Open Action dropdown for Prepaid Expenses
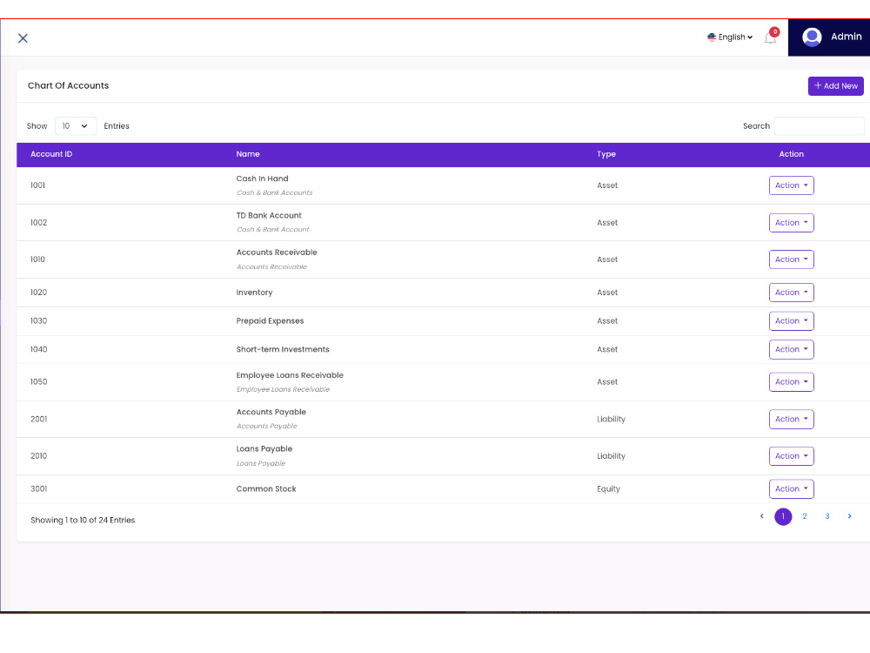The image size is (870, 653). coord(791,321)
